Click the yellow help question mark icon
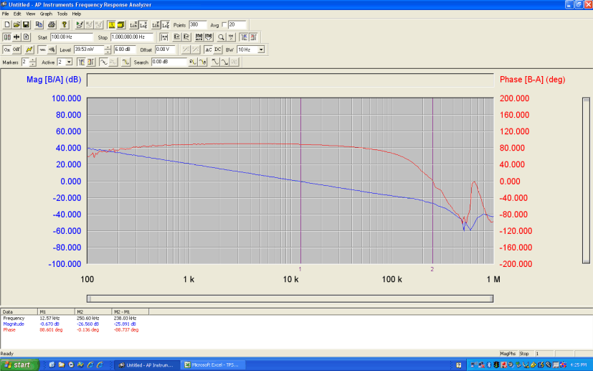The height and width of the screenshot is (371, 593). click(x=64, y=24)
